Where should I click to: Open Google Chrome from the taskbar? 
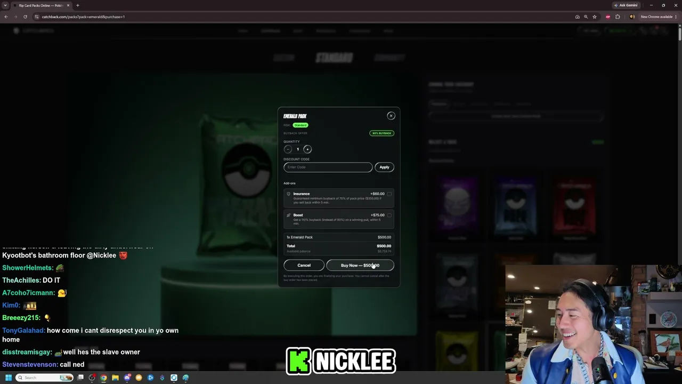pos(103,378)
